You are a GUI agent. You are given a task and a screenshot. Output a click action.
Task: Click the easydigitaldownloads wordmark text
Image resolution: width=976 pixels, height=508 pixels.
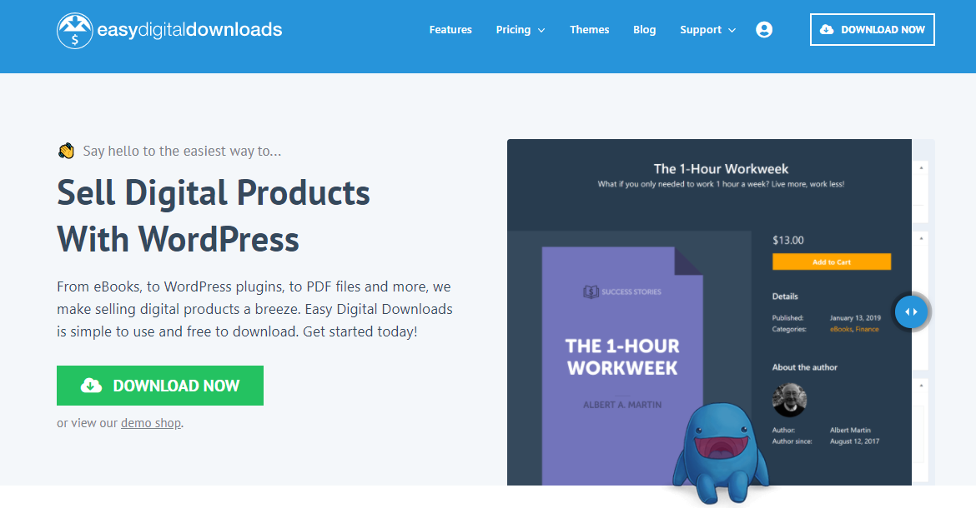point(190,30)
